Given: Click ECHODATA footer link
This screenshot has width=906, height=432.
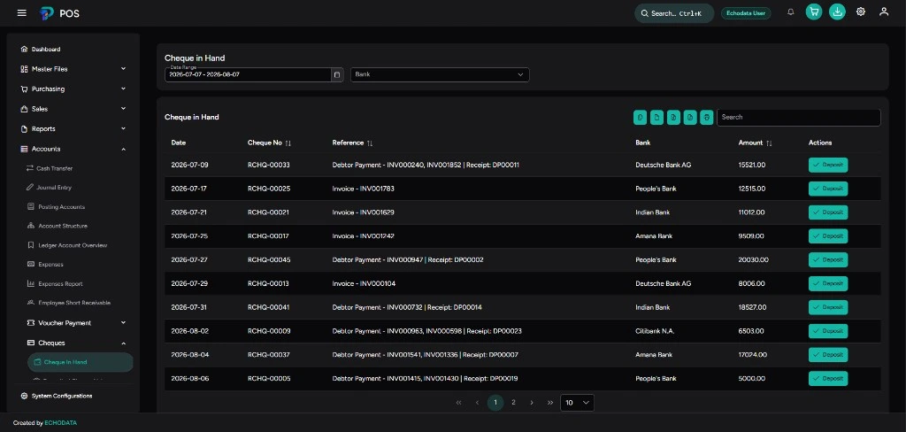Looking at the screenshot, I should pyautogui.click(x=61, y=423).
